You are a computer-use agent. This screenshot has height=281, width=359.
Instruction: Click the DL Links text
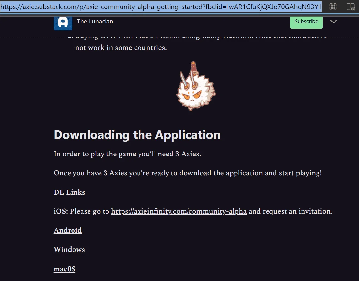[69, 192]
